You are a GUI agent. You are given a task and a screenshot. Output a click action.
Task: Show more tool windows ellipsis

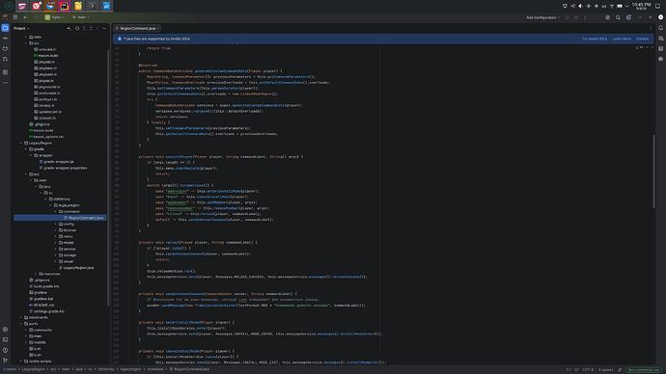pos(5,83)
